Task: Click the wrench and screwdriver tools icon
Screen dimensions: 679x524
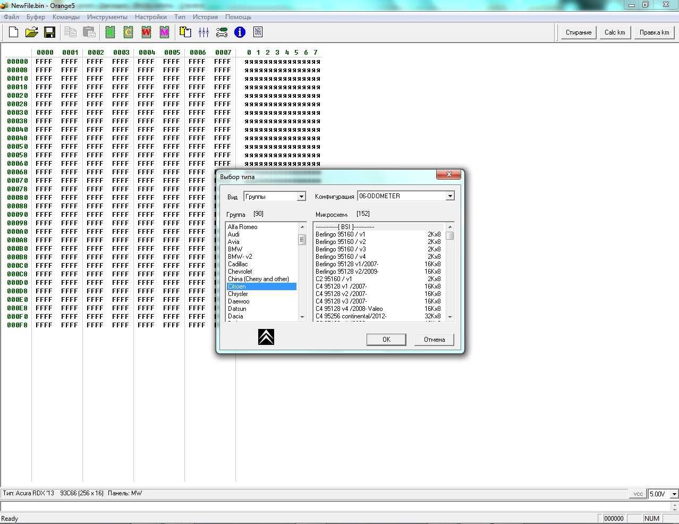Action: pyautogui.click(x=222, y=32)
